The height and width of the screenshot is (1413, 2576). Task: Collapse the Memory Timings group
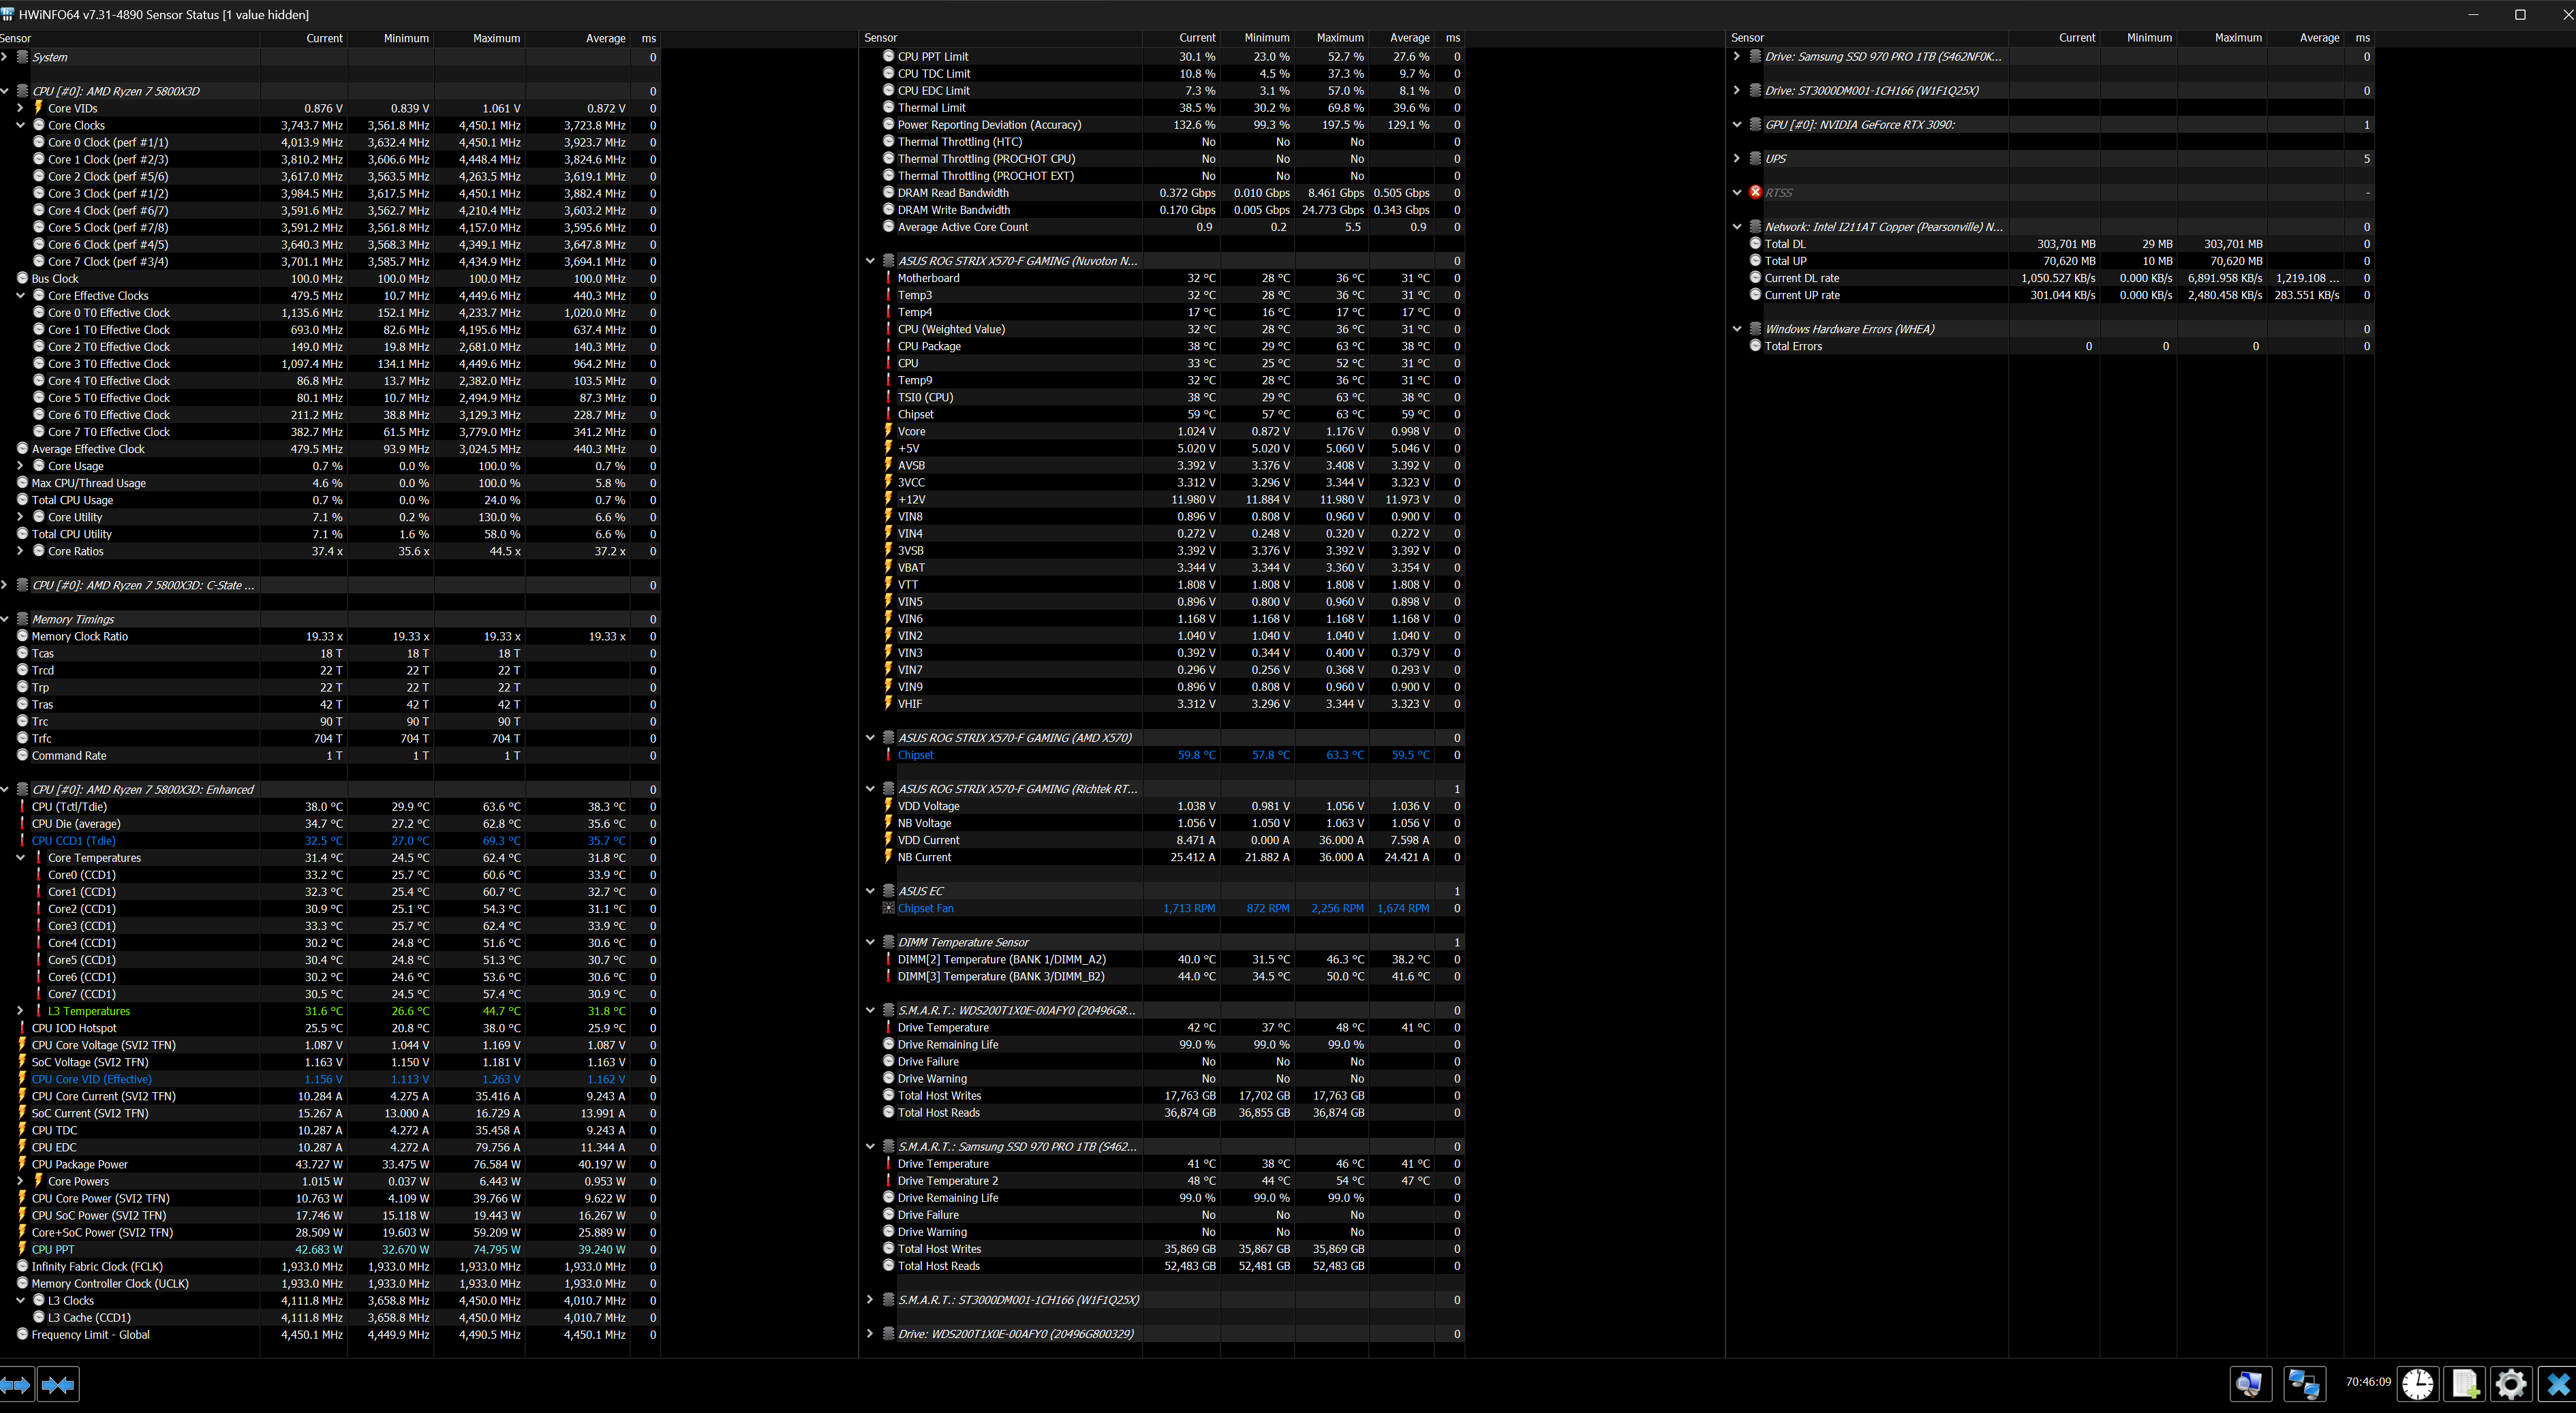click(5, 619)
